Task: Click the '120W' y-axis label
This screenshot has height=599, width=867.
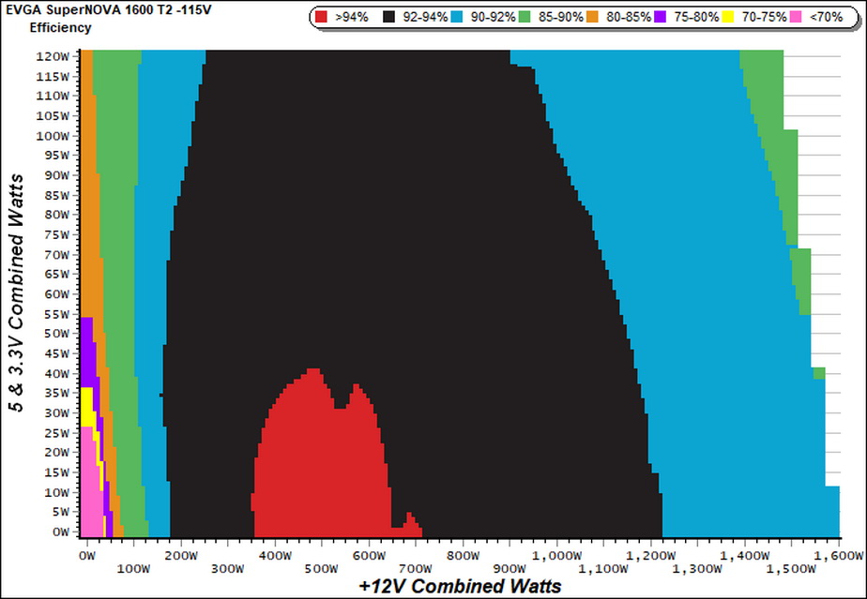Action: (x=53, y=56)
